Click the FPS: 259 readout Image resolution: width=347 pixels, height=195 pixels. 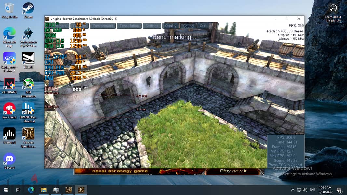click(296, 25)
